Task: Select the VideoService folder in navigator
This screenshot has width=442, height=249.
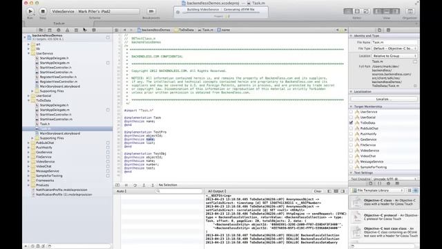Action: [x=45, y=162]
